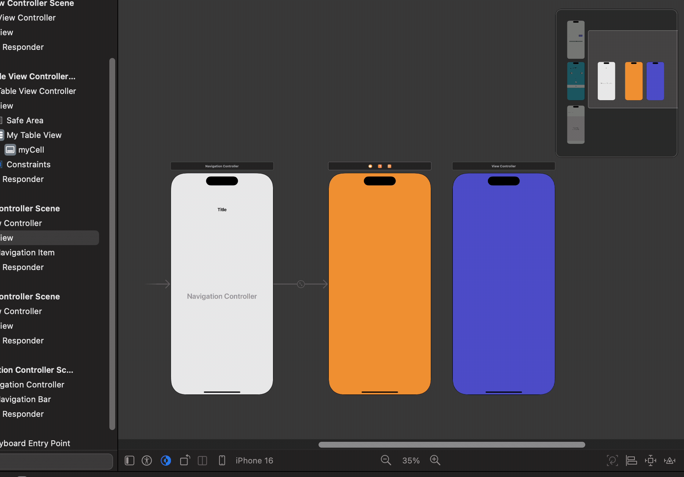
Task: Click the myCell cell icon in outline
Action: click(x=10, y=150)
